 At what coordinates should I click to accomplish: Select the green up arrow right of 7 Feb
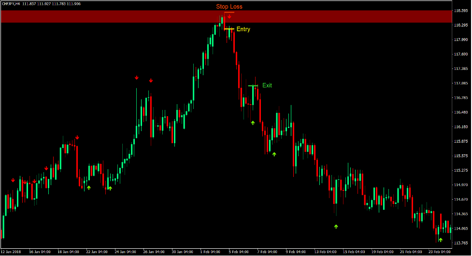274,154
